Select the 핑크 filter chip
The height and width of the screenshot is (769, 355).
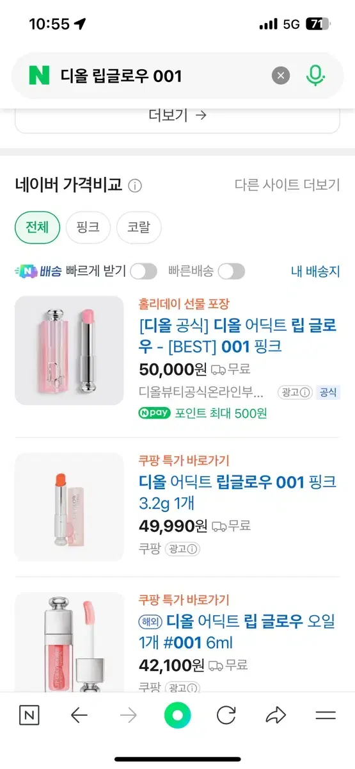click(x=88, y=227)
